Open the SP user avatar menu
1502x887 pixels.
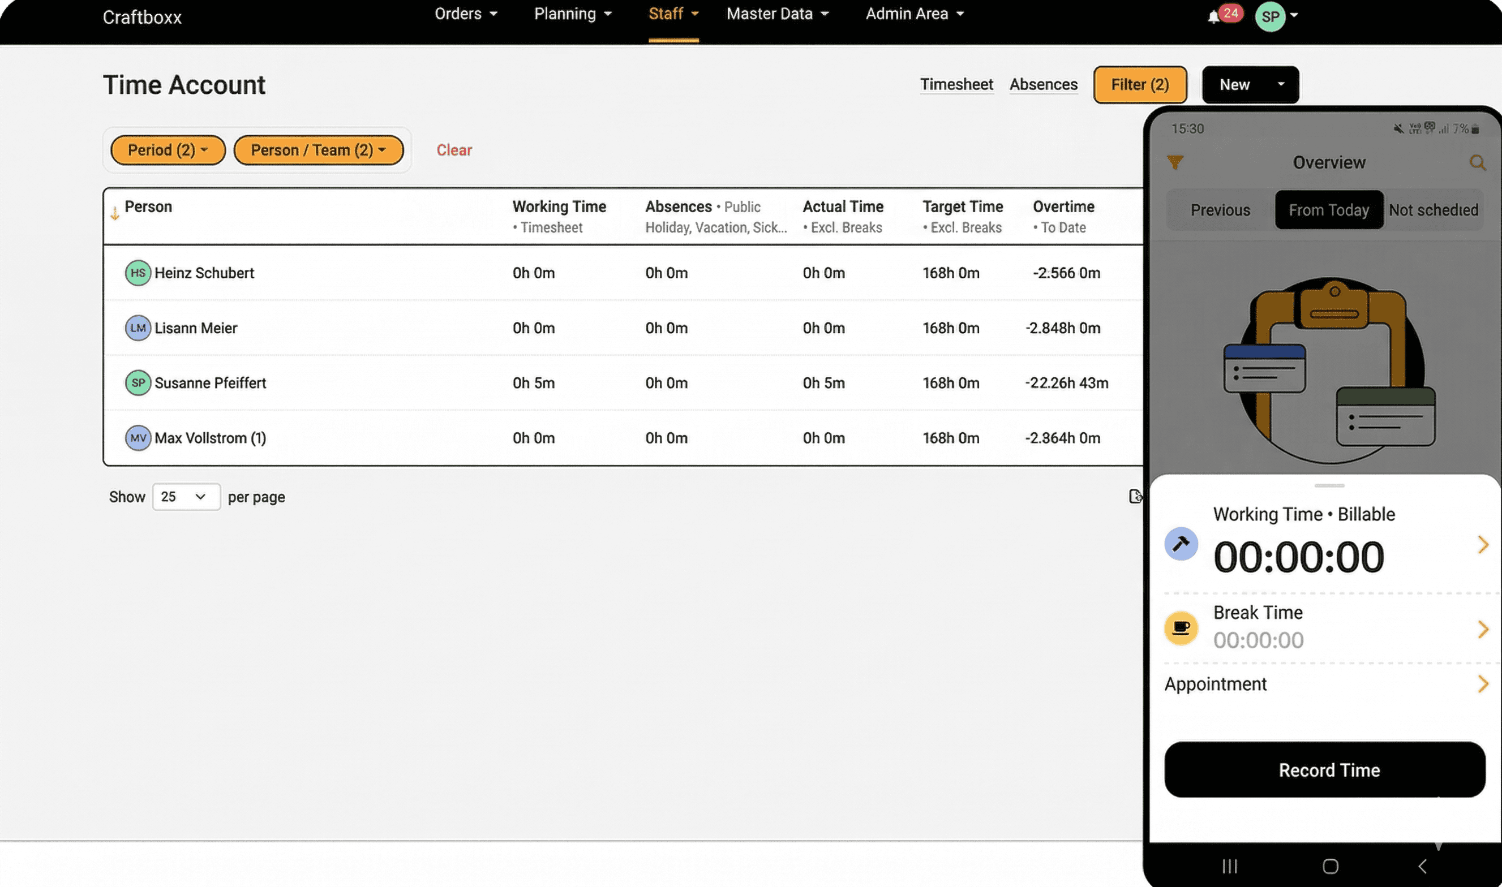pyautogui.click(x=1271, y=17)
